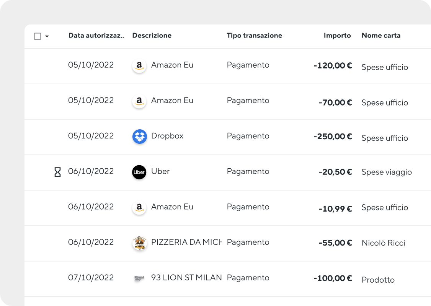Select the Spese viaggio card name
Viewport: 431px width, 306px height.
[387, 172]
